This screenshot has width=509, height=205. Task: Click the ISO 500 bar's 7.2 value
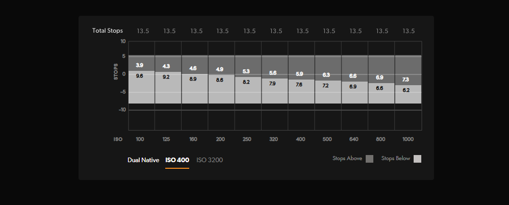click(x=325, y=85)
